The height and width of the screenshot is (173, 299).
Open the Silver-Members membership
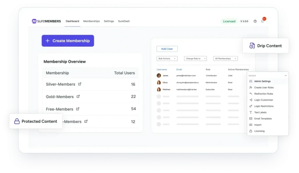coord(60,84)
